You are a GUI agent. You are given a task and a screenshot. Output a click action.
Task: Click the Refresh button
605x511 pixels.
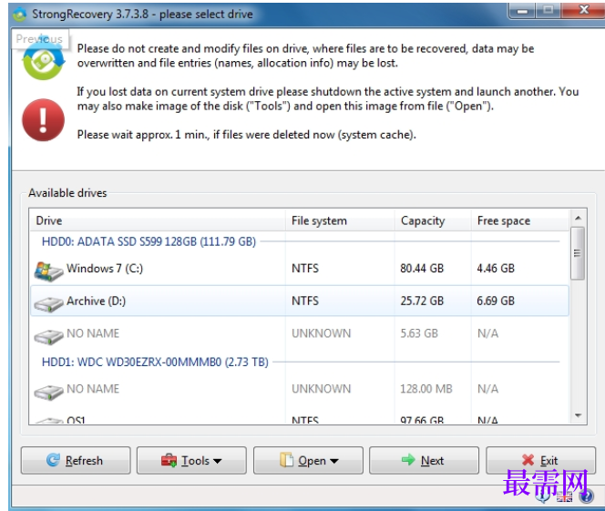coord(76,460)
